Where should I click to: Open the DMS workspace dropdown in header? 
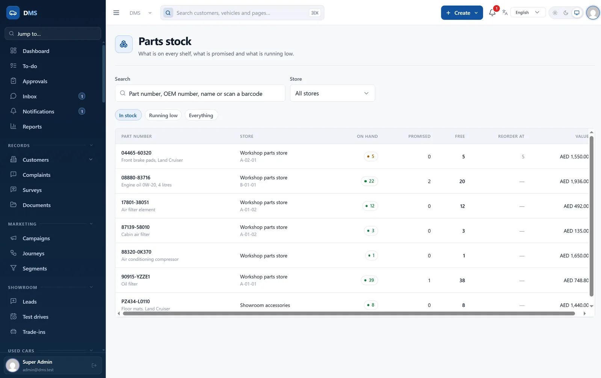(140, 13)
